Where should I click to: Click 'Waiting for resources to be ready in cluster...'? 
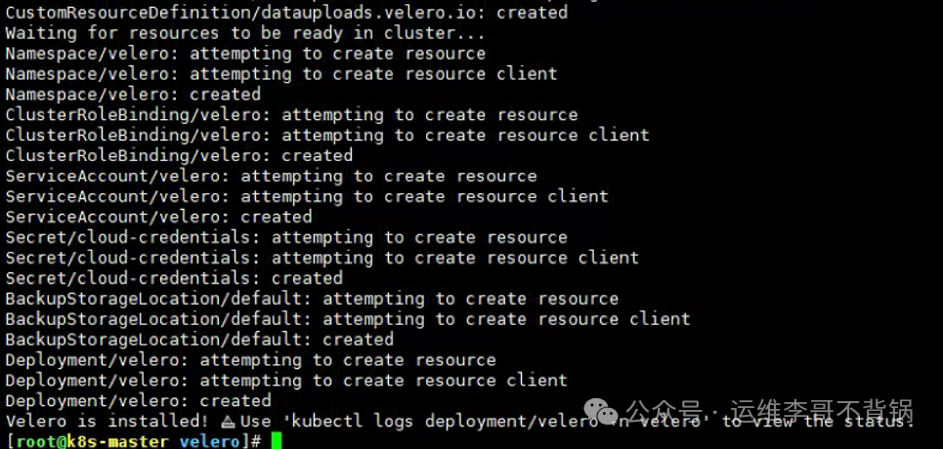245,33
